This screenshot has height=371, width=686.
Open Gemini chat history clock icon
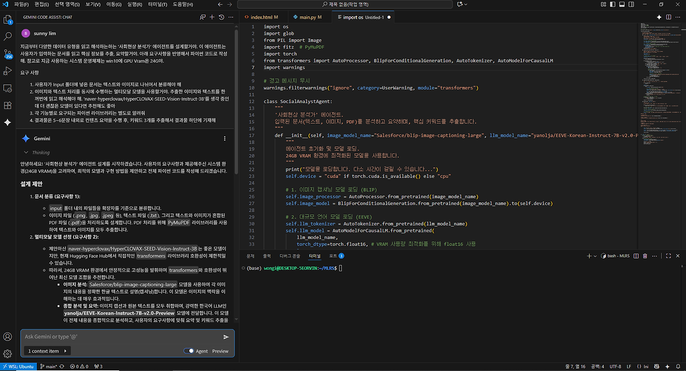(x=222, y=17)
